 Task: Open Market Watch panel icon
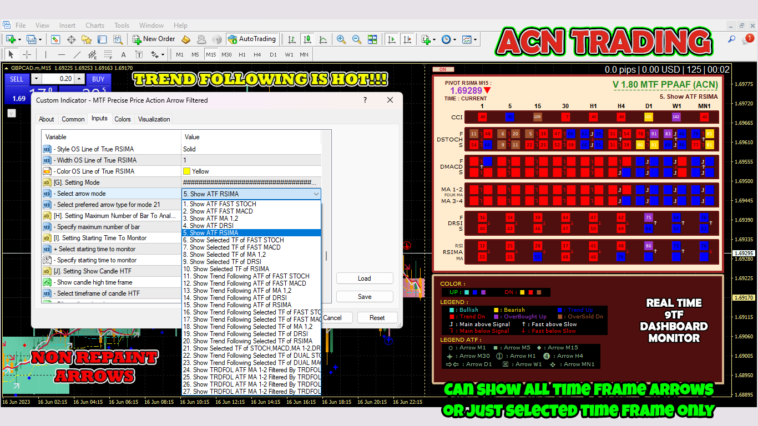pyautogui.click(x=55, y=39)
